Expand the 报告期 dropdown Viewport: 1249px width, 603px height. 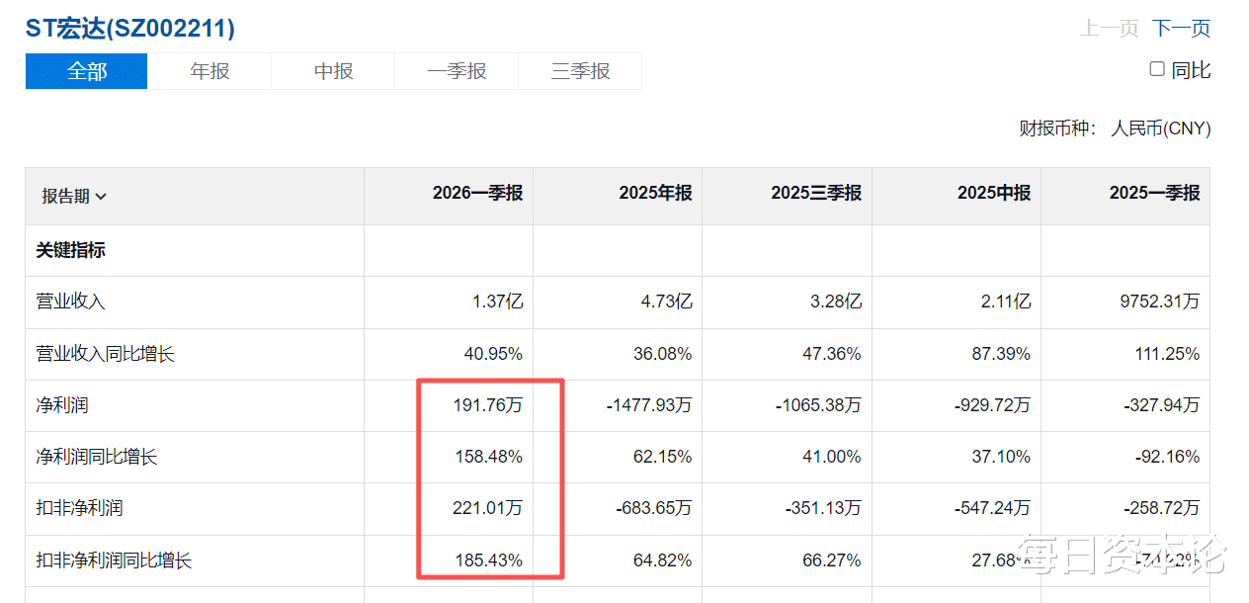(x=74, y=196)
